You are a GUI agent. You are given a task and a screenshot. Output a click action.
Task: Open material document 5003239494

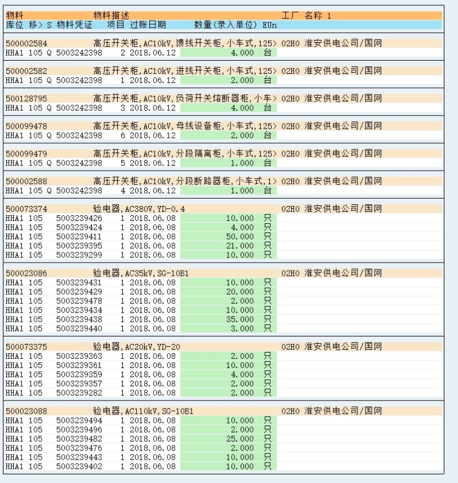(x=79, y=421)
